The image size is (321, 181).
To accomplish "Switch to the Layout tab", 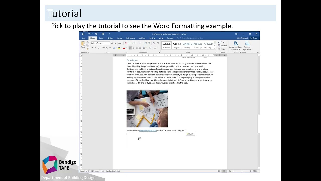I will (x=120, y=38).
